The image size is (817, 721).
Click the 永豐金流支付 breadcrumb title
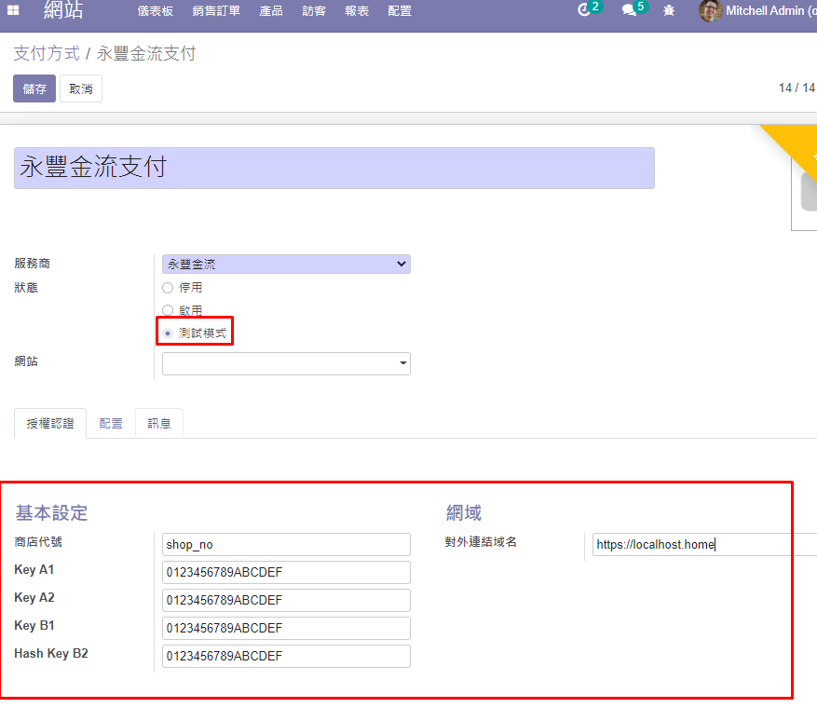pyautogui.click(x=146, y=53)
